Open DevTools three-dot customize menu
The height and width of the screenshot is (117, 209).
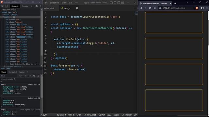pos(40,6)
